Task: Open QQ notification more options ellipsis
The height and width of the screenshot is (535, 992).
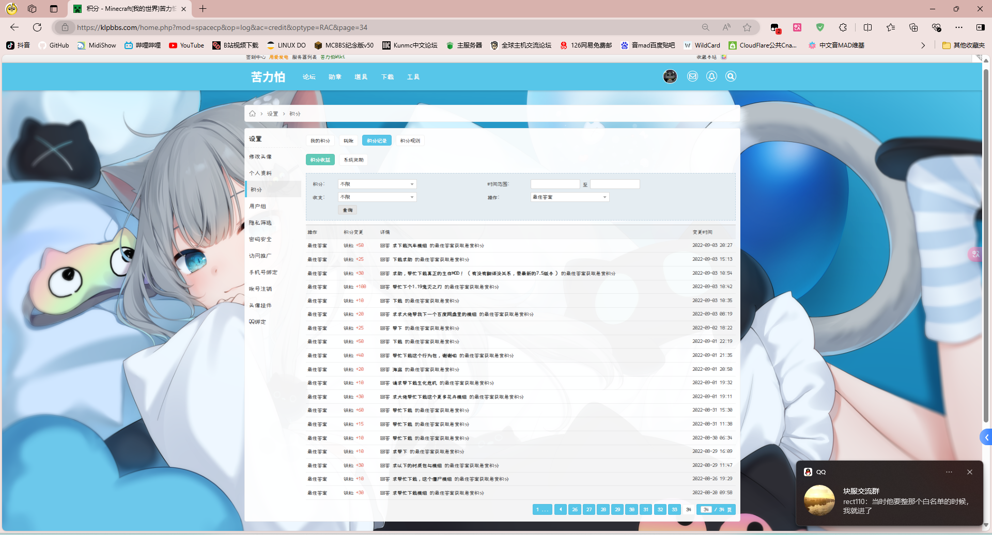Action: tap(949, 472)
